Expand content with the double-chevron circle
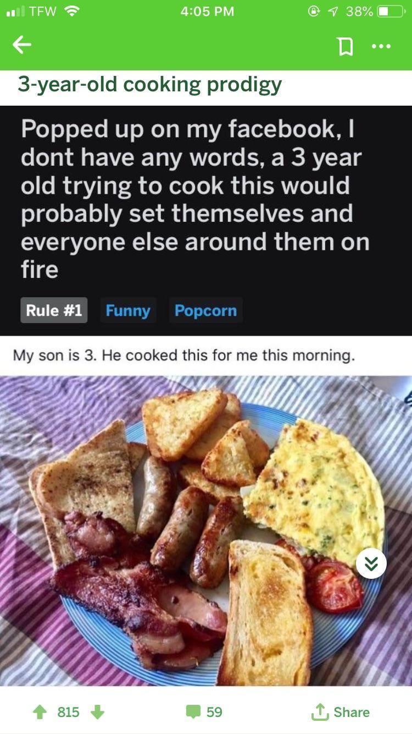Viewport: 412px width, 734px height. (371, 563)
